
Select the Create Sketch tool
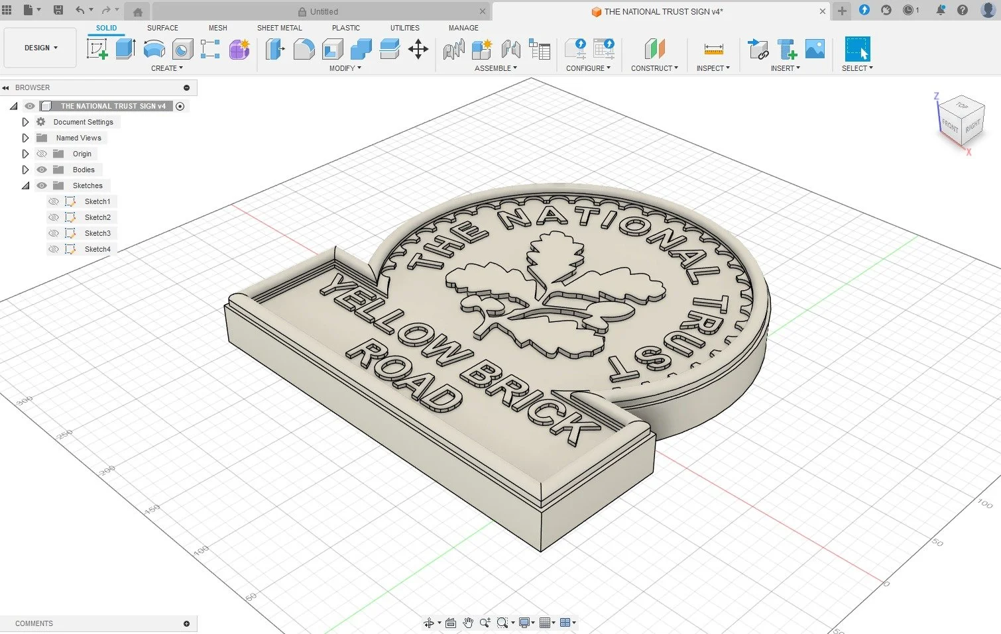tap(97, 49)
